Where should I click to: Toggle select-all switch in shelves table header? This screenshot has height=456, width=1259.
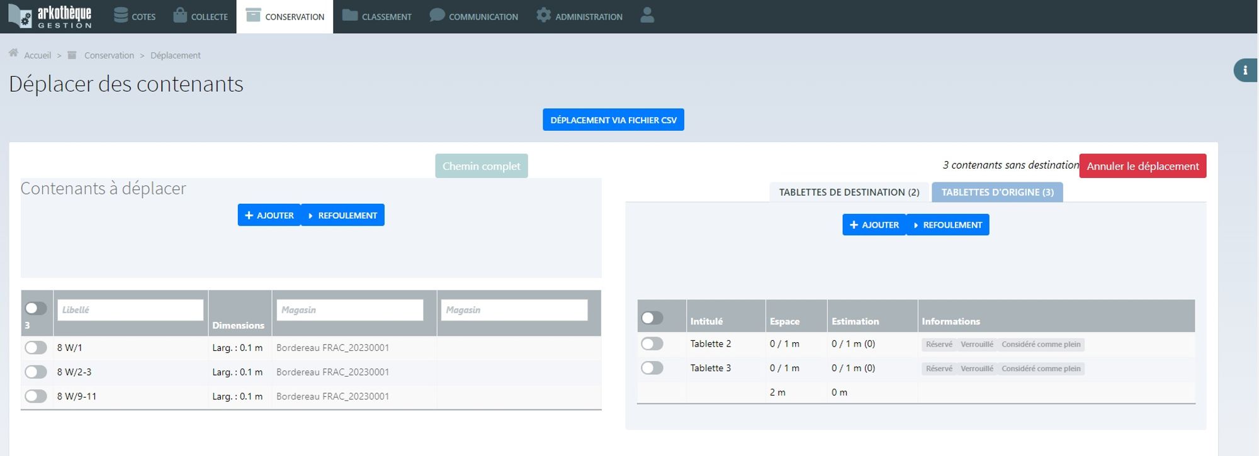652,318
